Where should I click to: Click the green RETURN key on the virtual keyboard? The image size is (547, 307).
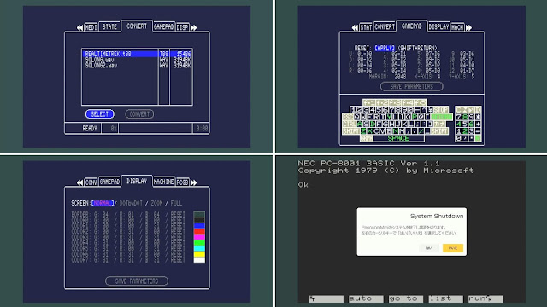442,117
